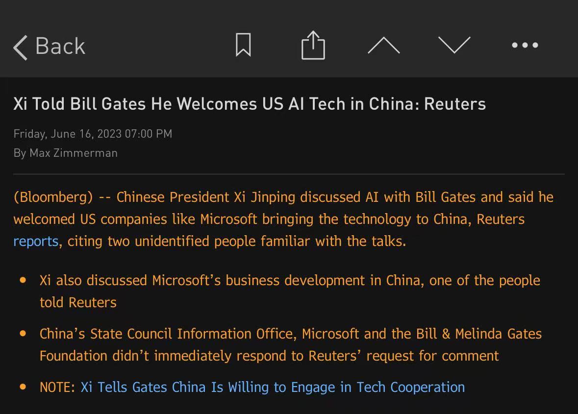The width and height of the screenshot is (578, 414).
Task: Go to previous story with up chevron
Action: 383,45
